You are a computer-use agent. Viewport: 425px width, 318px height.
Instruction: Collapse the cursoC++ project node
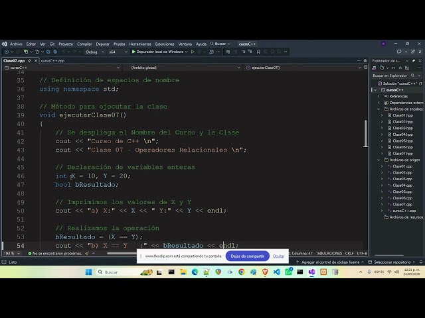click(375, 90)
